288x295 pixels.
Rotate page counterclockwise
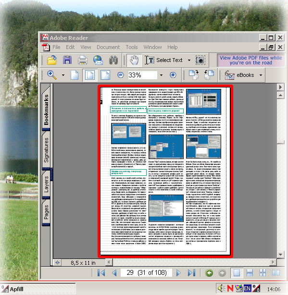click(209, 75)
